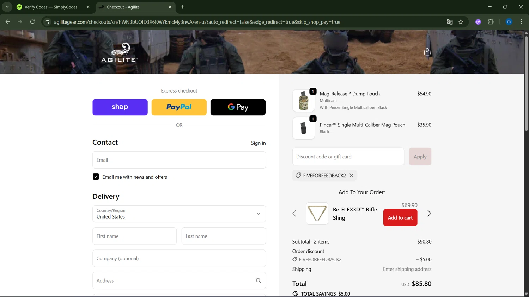Click the Company (optional) field

[x=179, y=258]
